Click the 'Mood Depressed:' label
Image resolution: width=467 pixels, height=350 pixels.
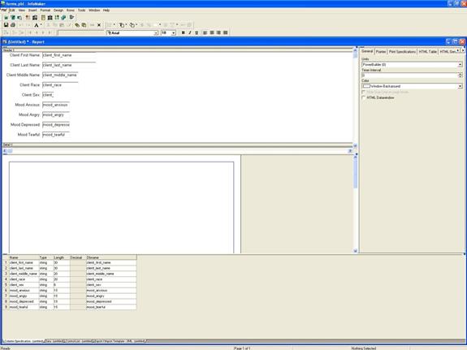click(x=25, y=125)
